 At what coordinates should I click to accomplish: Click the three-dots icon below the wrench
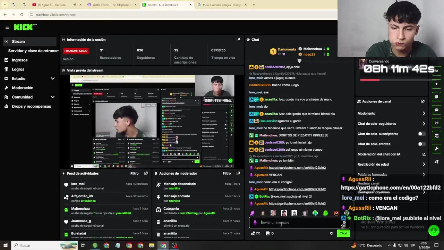coord(437,162)
